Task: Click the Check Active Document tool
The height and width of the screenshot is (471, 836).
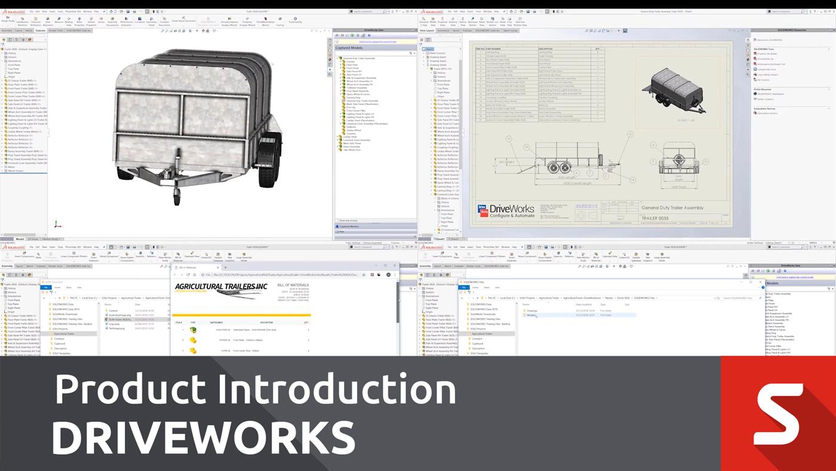Action: click(x=183, y=20)
